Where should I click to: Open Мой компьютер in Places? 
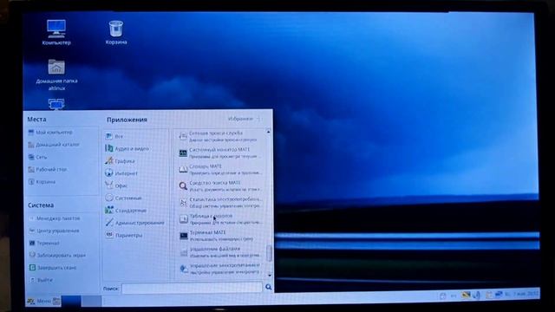point(50,133)
